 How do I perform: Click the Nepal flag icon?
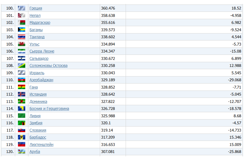[x=22, y=15]
